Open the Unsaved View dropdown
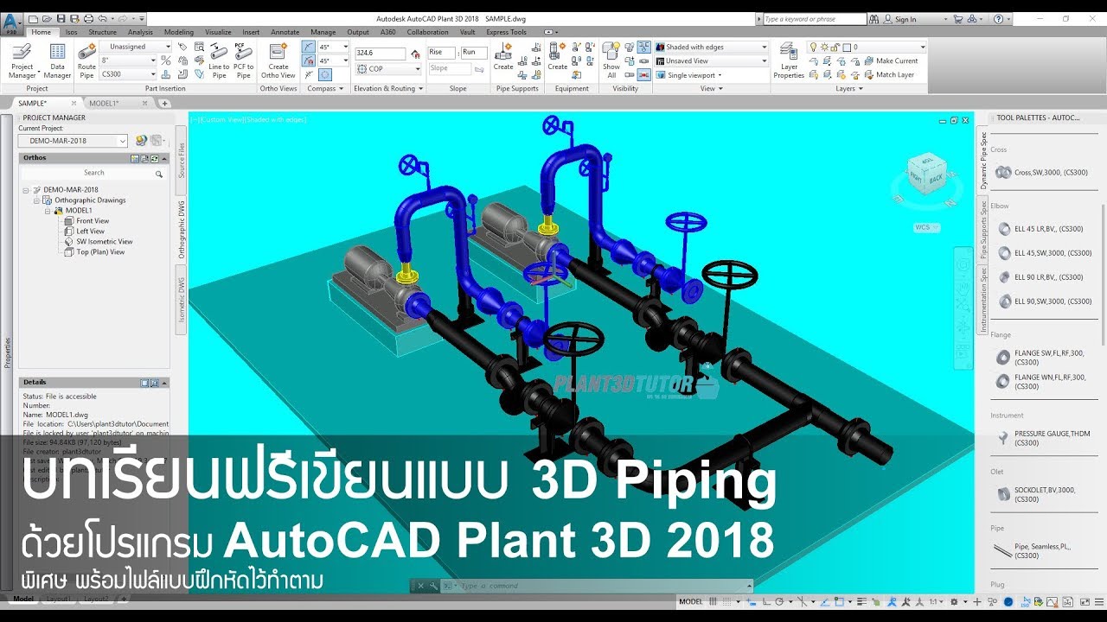1107x622 pixels. click(711, 60)
